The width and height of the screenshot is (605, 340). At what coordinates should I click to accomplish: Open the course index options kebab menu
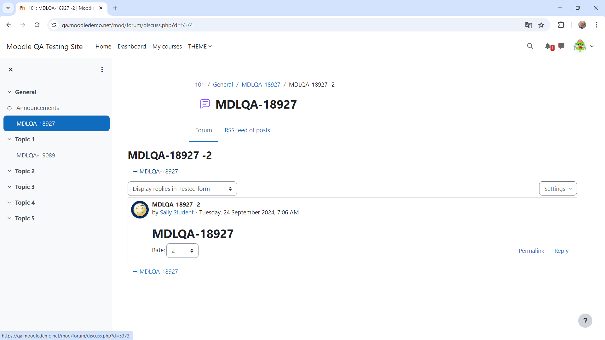point(102,70)
